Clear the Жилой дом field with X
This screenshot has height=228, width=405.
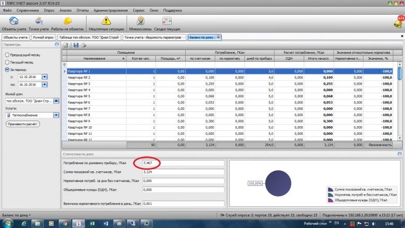pos(56,101)
